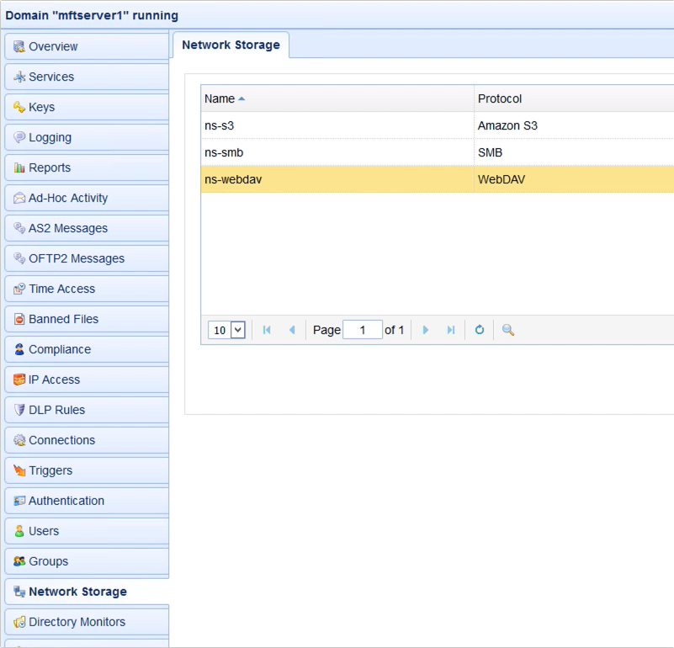The image size is (674, 648).
Task: Click the Users person icon
Action: pyautogui.click(x=19, y=531)
